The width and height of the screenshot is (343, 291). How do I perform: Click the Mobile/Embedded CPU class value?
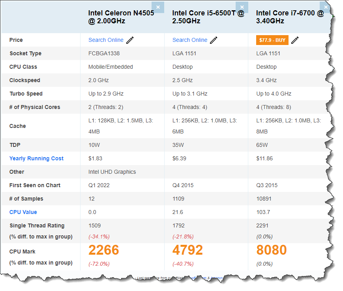point(111,67)
